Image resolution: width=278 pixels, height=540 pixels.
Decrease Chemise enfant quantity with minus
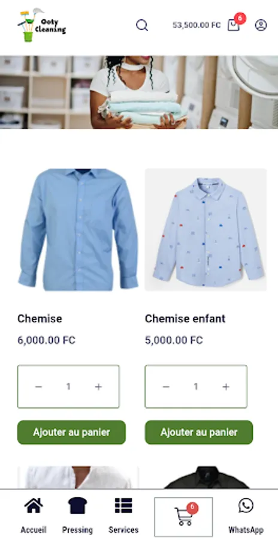point(166,387)
